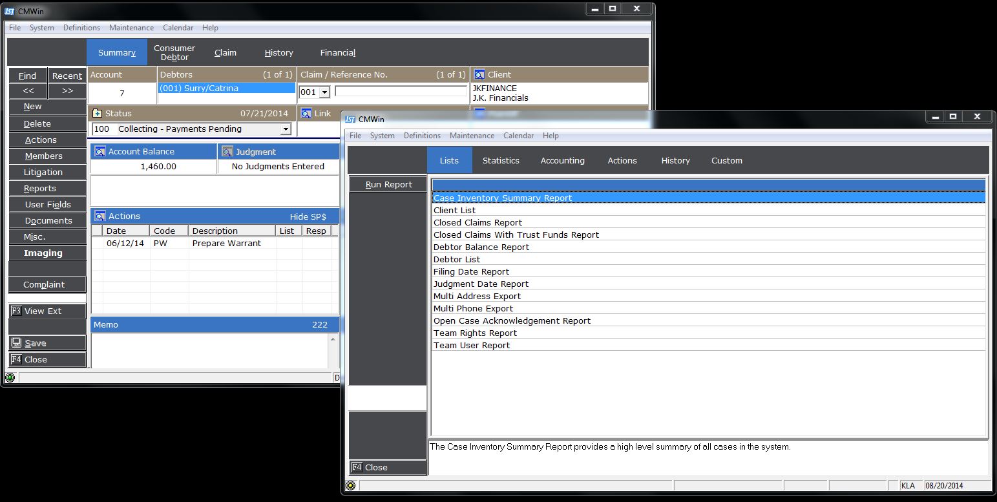The height and width of the screenshot is (502, 997).
Task: Open the Actions panel lookup icon
Action: coord(100,216)
